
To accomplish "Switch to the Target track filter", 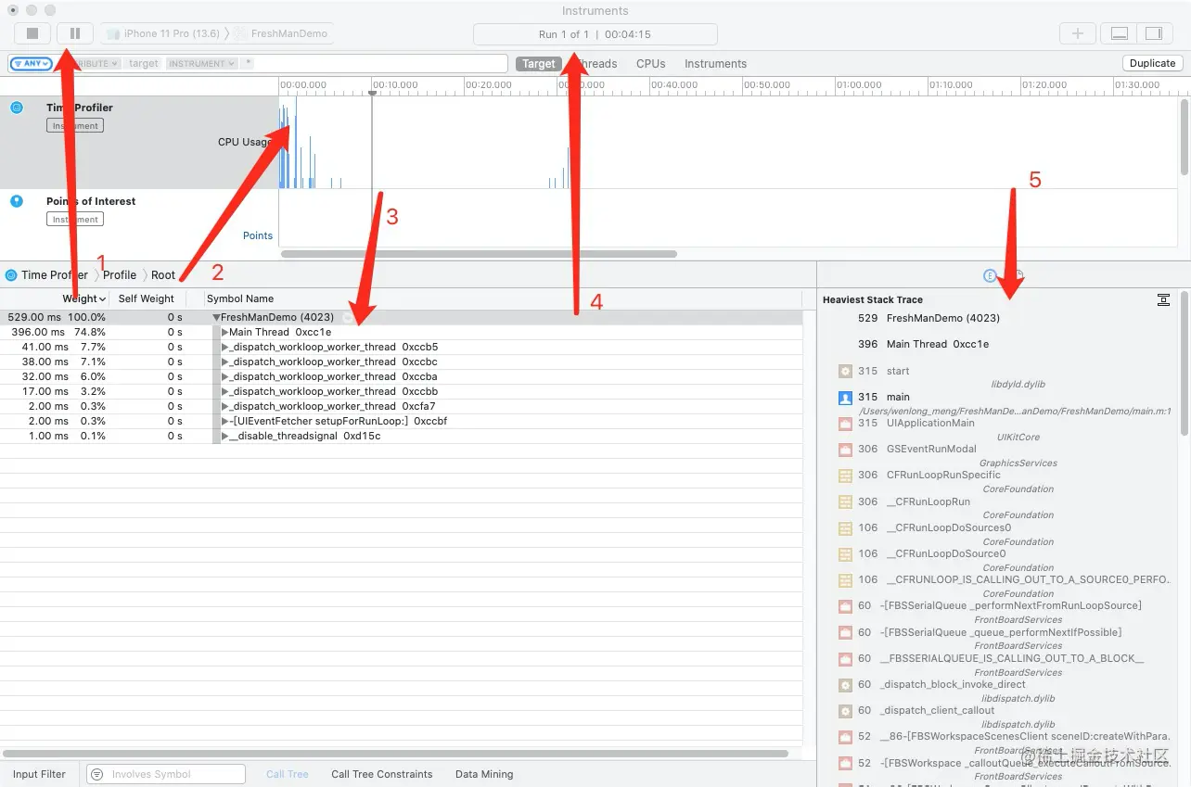I will [539, 64].
